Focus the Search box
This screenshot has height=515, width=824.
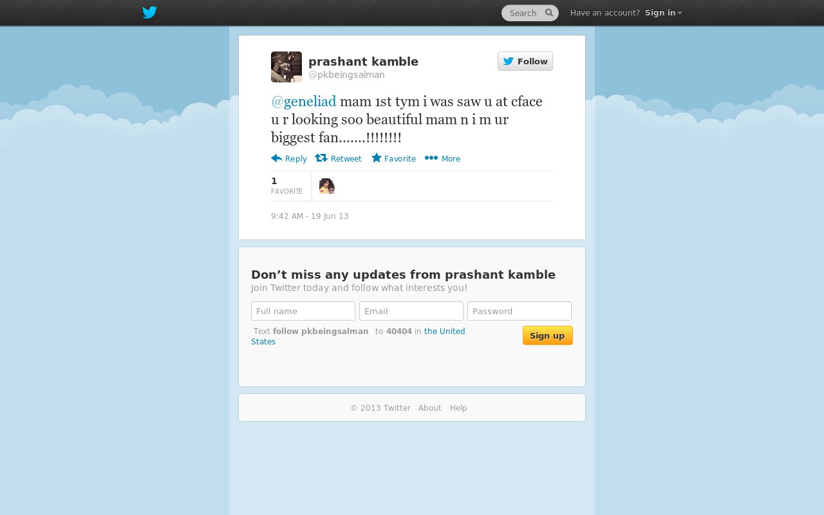pos(525,13)
